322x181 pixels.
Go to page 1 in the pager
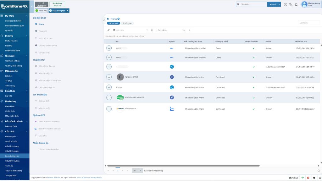(118, 171)
